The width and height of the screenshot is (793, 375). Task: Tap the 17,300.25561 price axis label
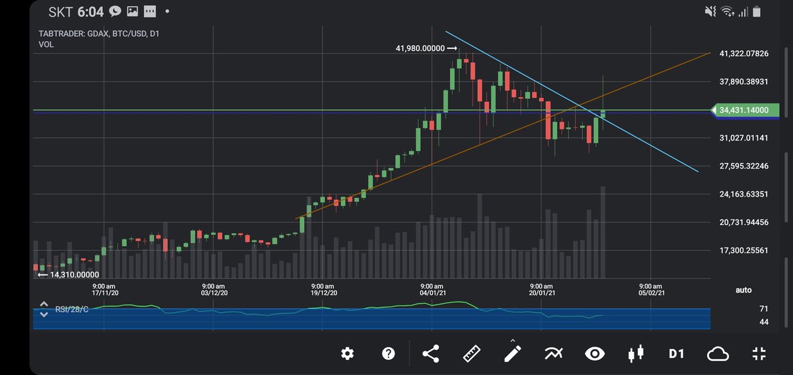(x=743, y=250)
